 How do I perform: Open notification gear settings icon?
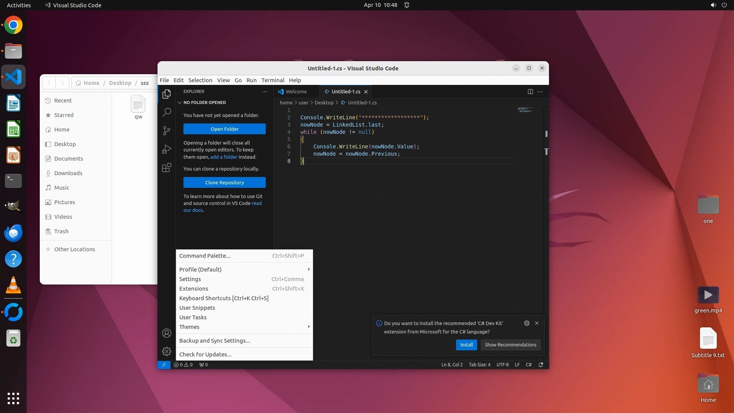coord(526,323)
